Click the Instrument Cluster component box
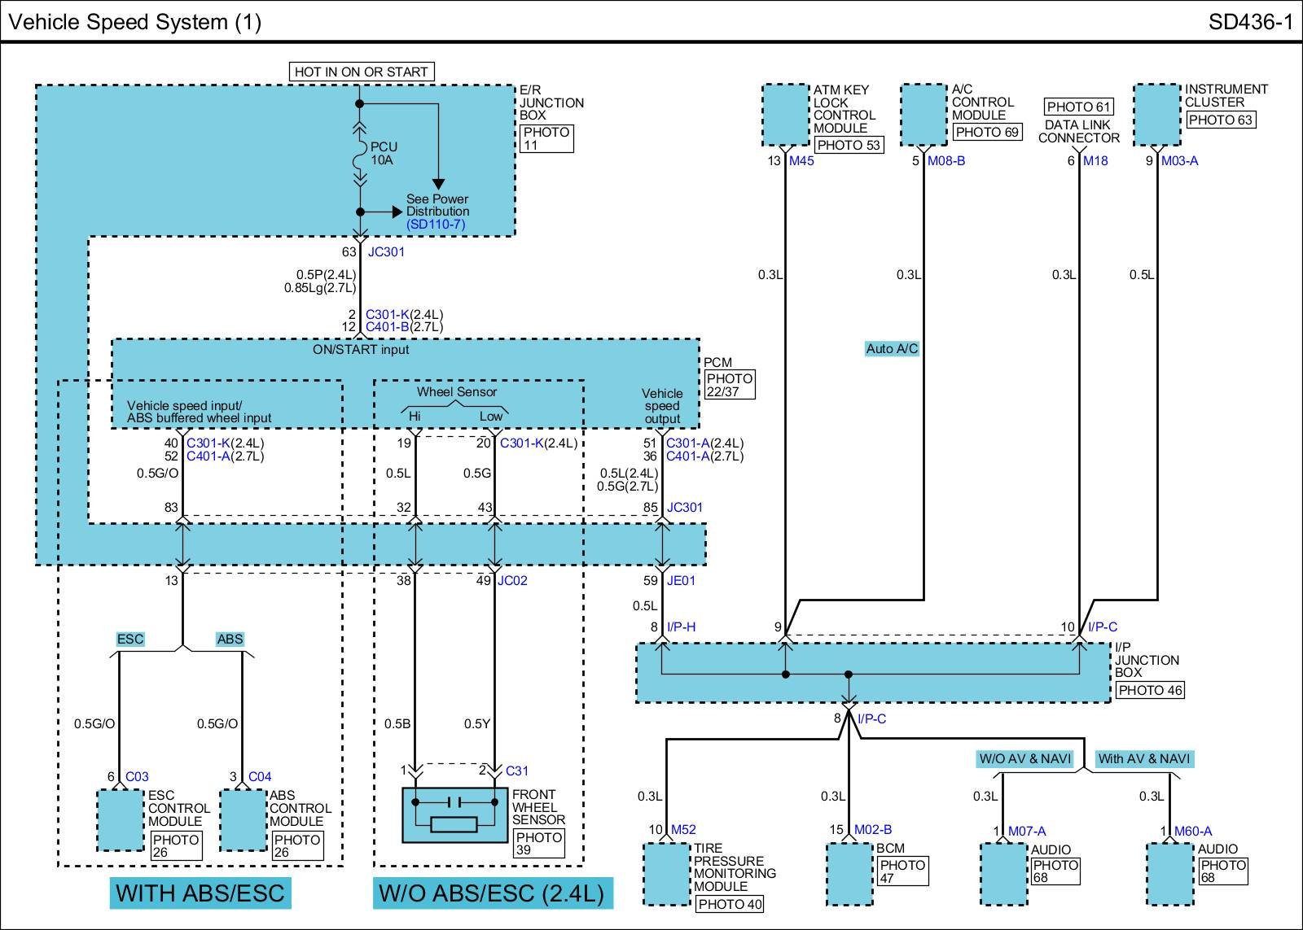The height and width of the screenshot is (930, 1303). pyautogui.click(x=1156, y=115)
